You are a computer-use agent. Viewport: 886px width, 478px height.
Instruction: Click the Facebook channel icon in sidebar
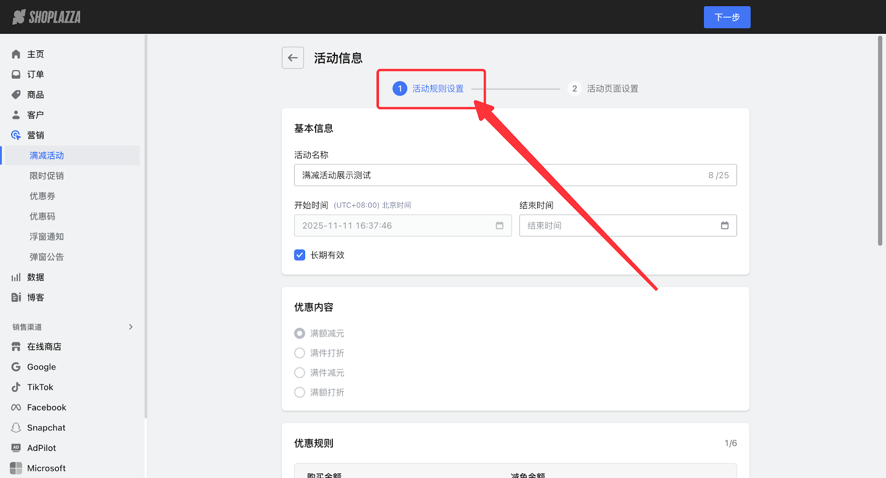pyautogui.click(x=16, y=408)
